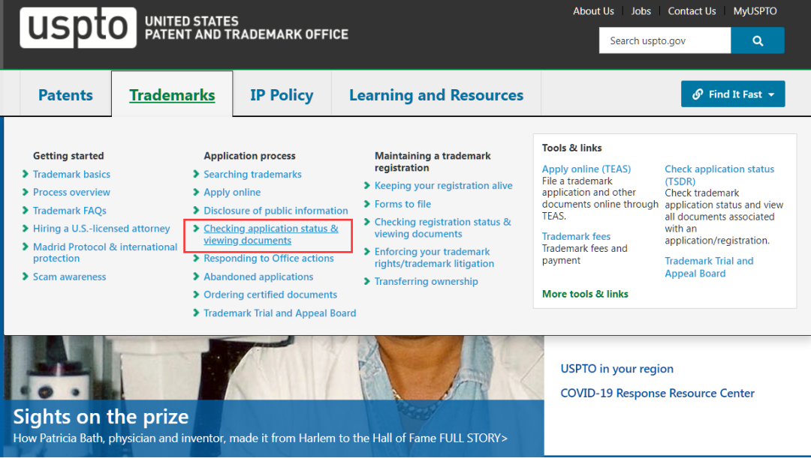This screenshot has width=811, height=458.
Task: Open COVID-19 Response Resource Center link
Action: (657, 394)
